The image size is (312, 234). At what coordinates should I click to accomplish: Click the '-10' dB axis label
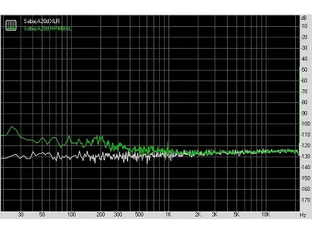pyautogui.click(x=304, y=26)
